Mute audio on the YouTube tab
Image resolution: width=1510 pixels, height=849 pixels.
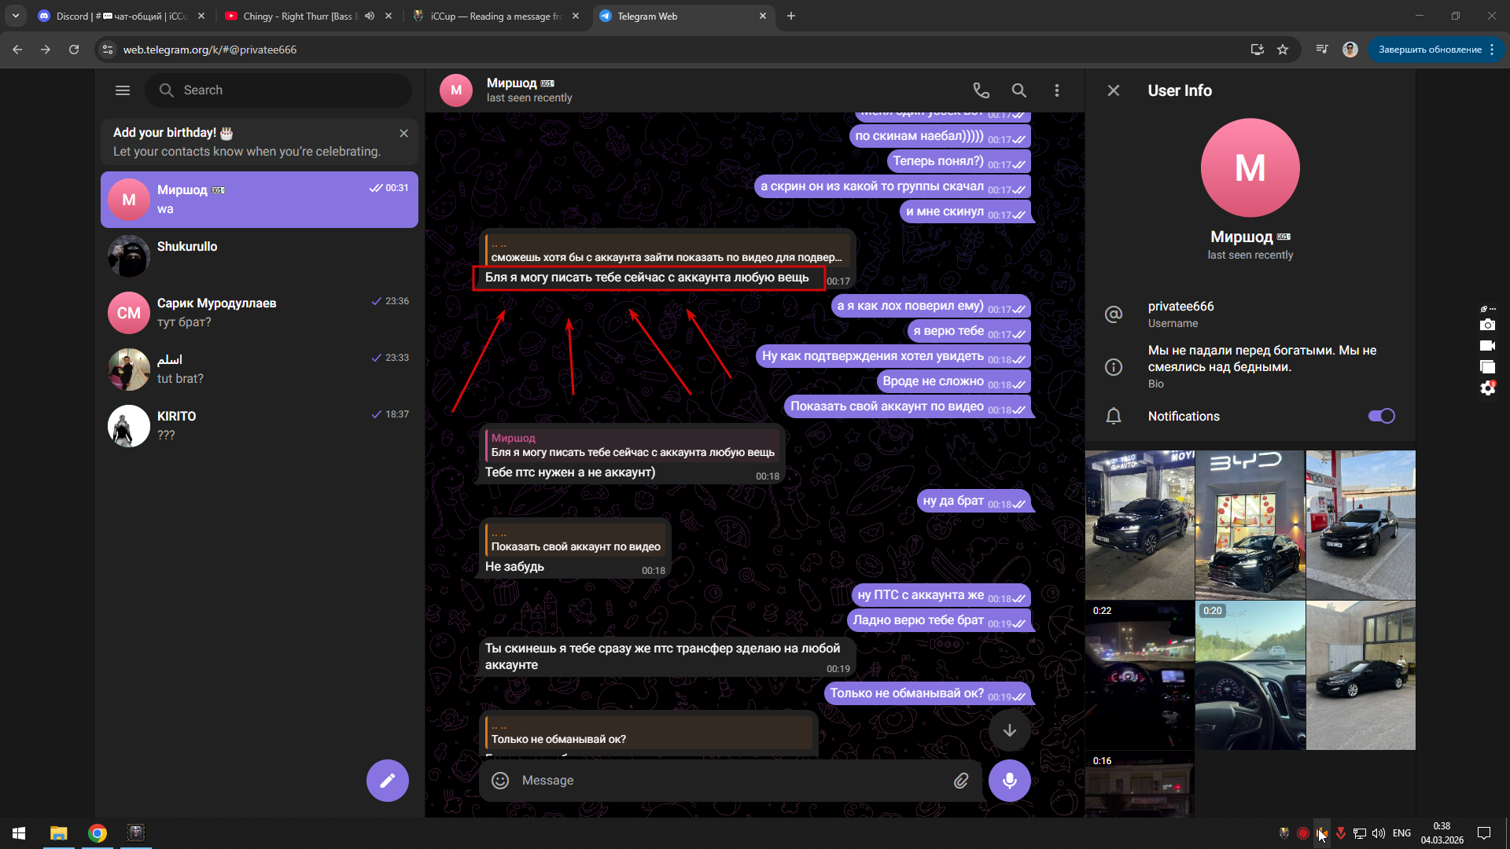pyautogui.click(x=370, y=16)
